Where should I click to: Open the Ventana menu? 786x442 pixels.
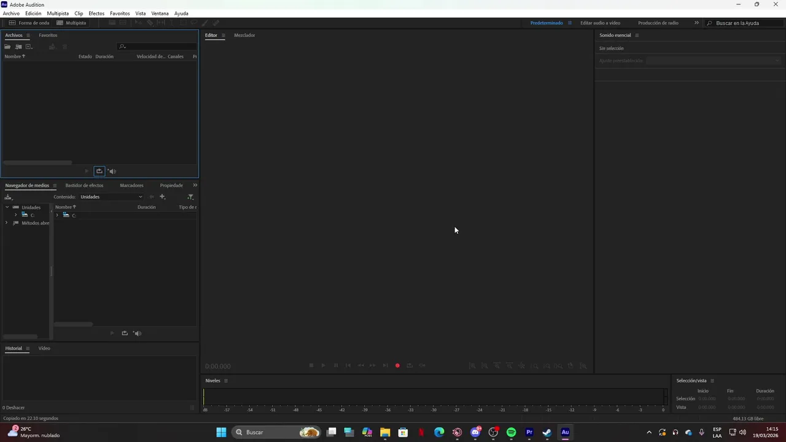coord(160,13)
